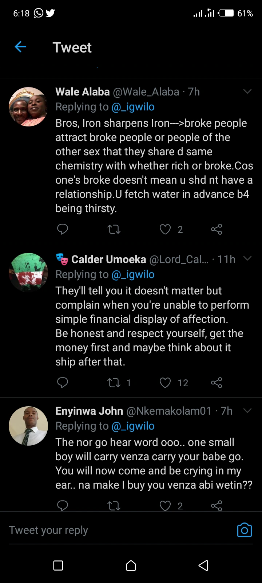View Calder Umoeka's profile picture
The width and height of the screenshot is (262, 583).
[x=28, y=273]
